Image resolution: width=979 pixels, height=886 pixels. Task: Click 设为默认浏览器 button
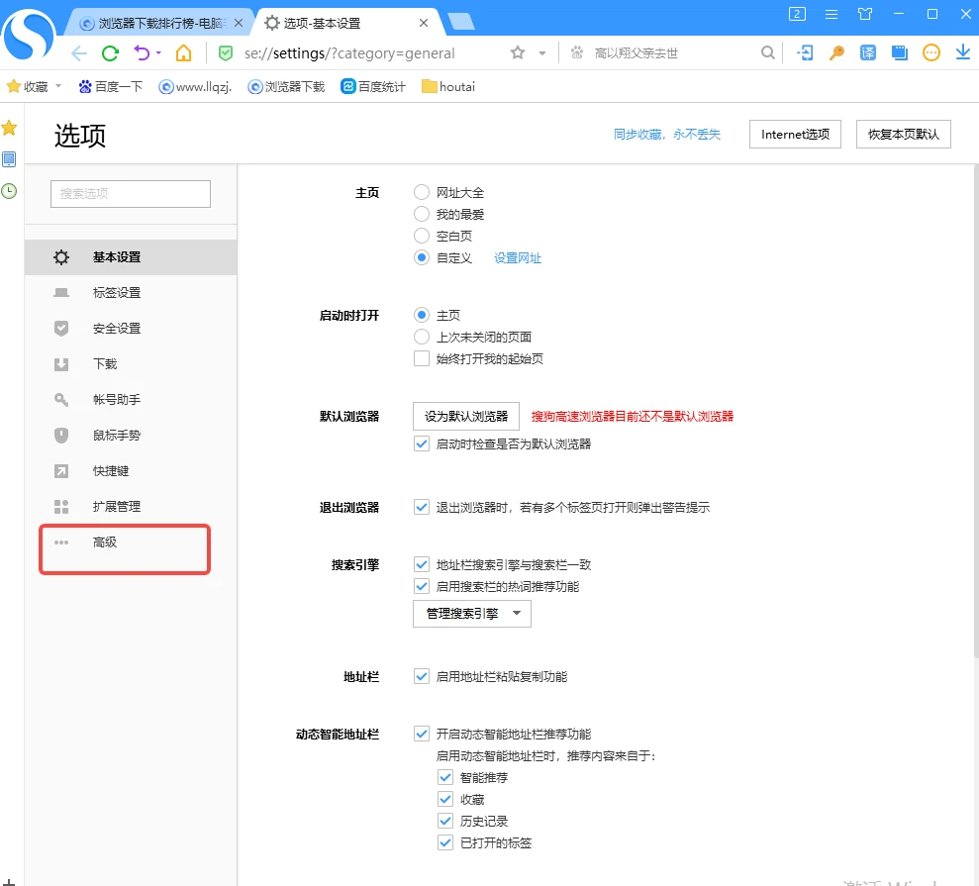(x=466, y=417)
